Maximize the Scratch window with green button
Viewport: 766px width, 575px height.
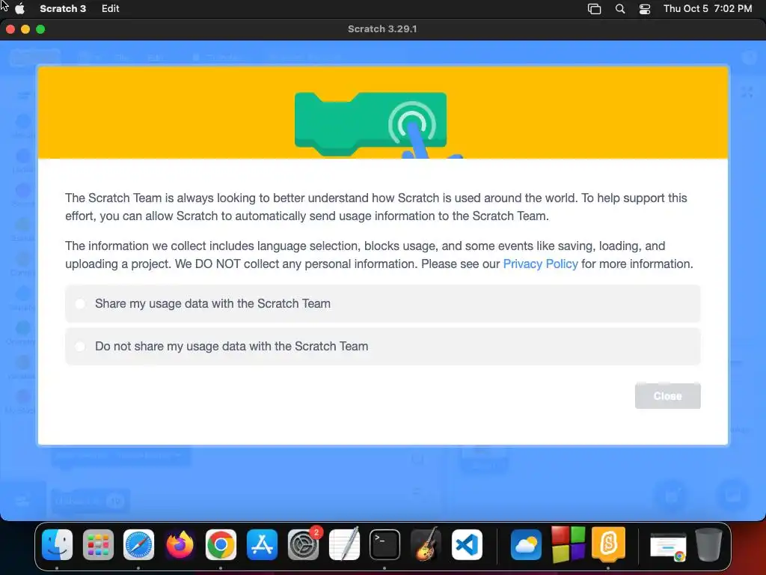(x=40, y=29)
